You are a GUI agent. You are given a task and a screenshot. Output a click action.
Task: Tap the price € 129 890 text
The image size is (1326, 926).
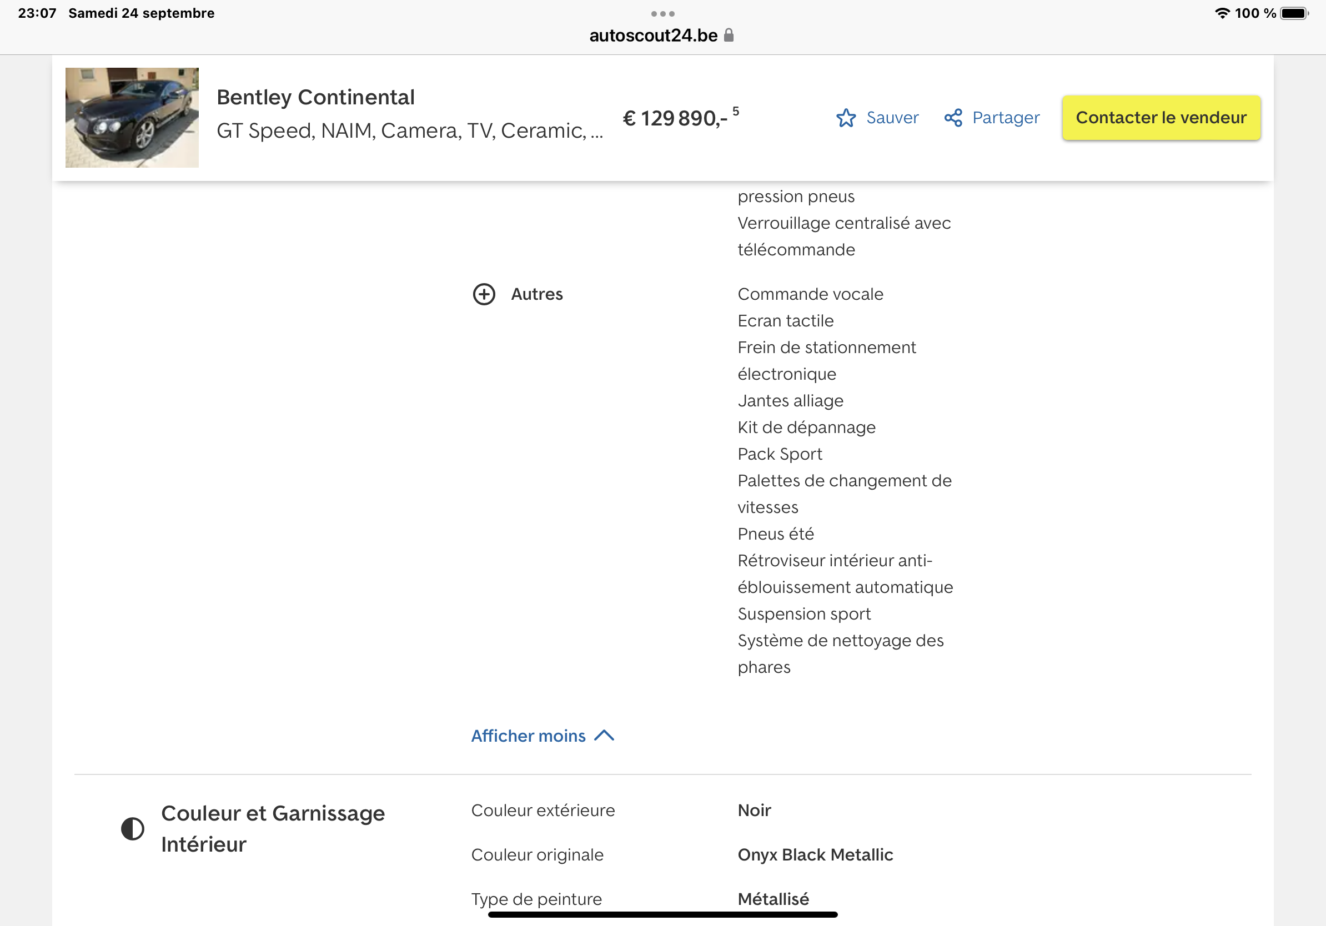pos(675,118)
